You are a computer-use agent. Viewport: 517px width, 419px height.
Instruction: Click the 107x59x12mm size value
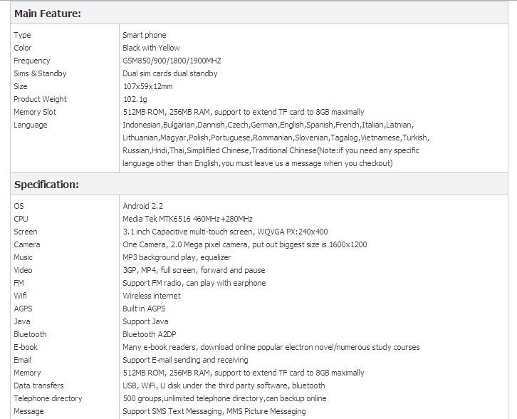tap(147, 86)
